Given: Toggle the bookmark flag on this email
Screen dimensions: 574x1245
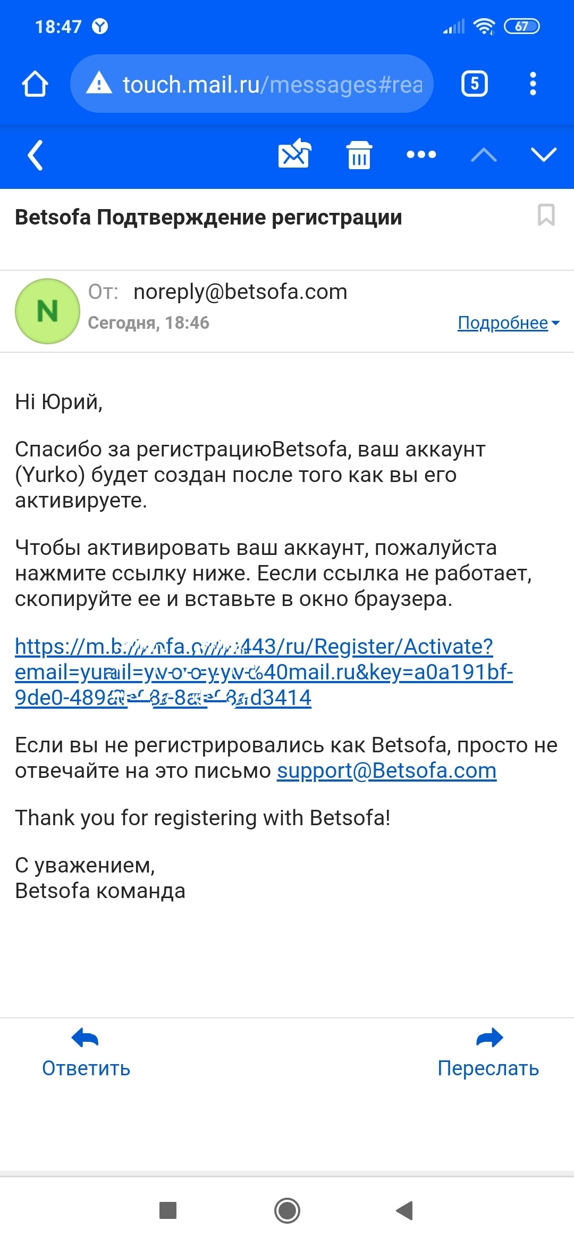Looking at the screenshot, I should (x=546, y=215).
